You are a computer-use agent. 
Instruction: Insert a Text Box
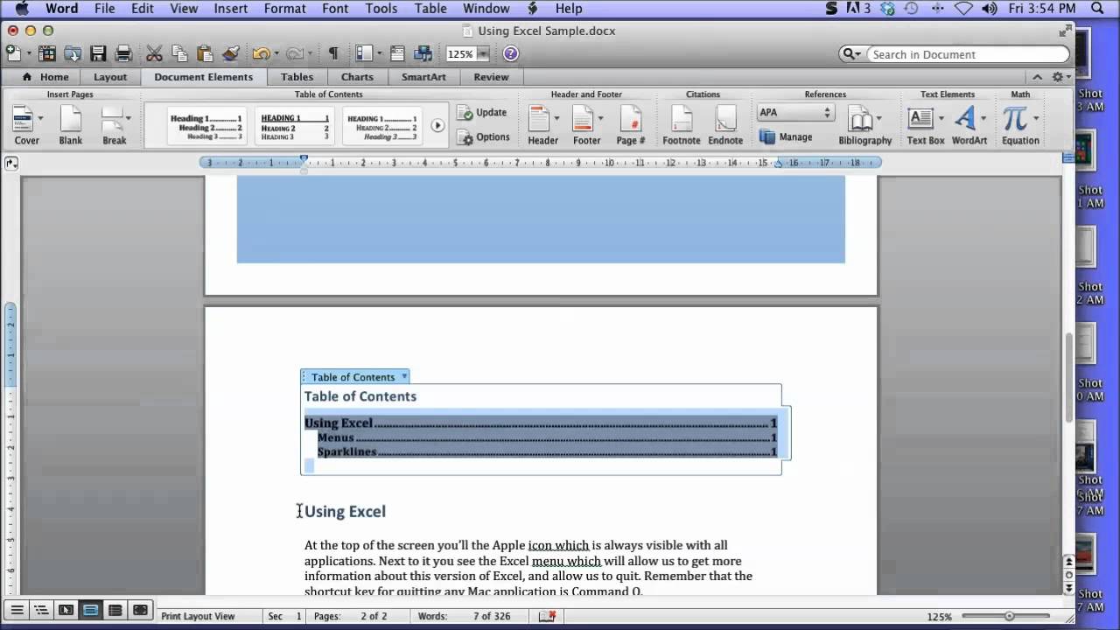[x=925, y=125]
